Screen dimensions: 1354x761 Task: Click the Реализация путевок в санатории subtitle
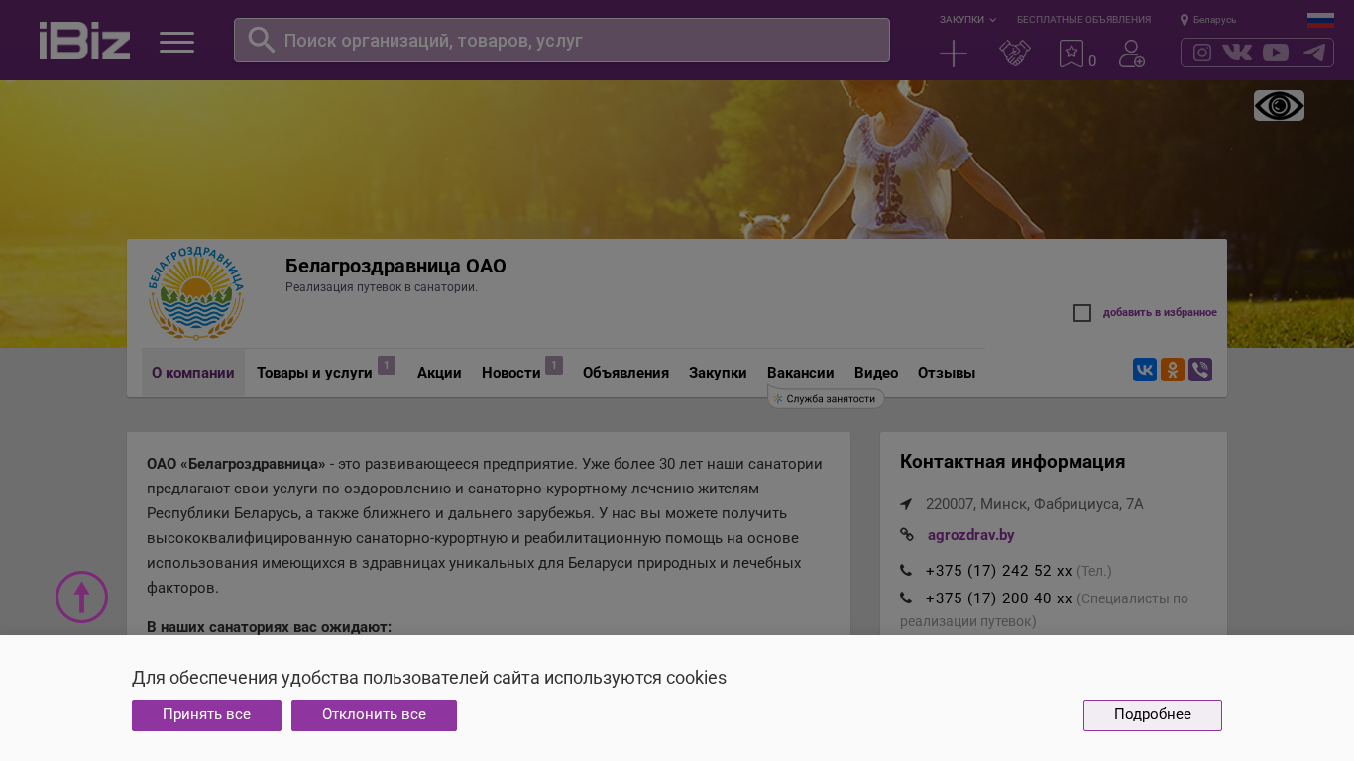[382, 287]
